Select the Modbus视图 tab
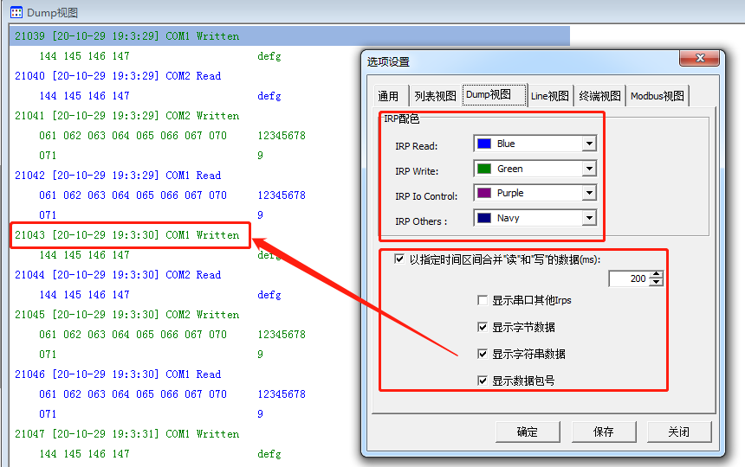 pos(657,96)
